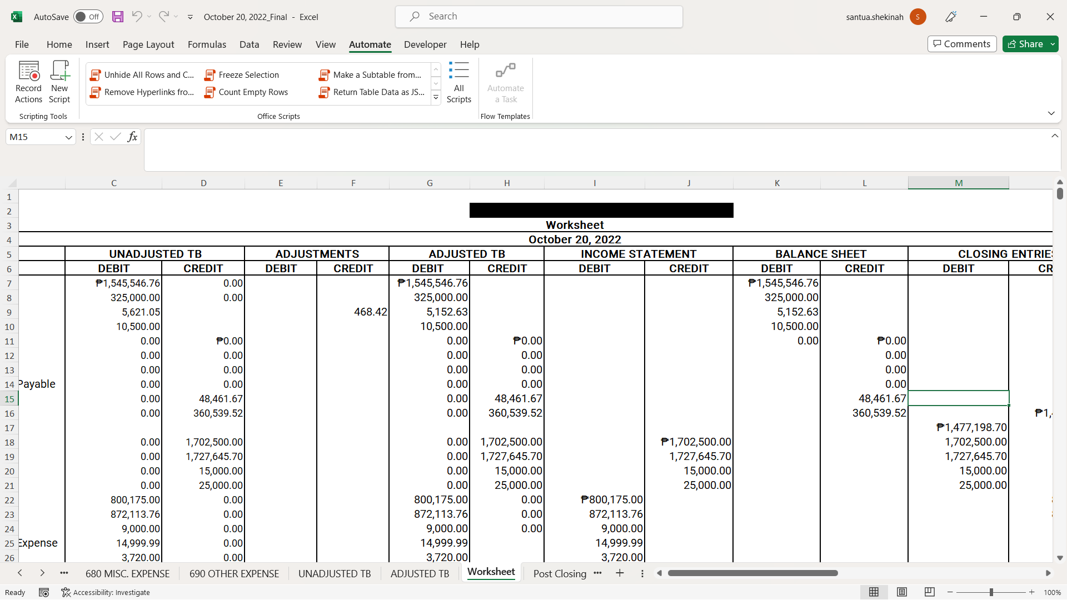Click Automate a Task icon
The image size is (1067, 600).
(506, 82)
